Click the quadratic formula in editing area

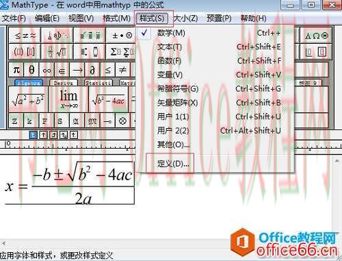pyautogui.click(x=69, y=184)
